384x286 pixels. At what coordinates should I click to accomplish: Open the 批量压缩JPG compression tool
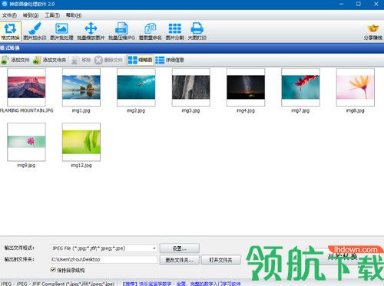tap(121, 31)
